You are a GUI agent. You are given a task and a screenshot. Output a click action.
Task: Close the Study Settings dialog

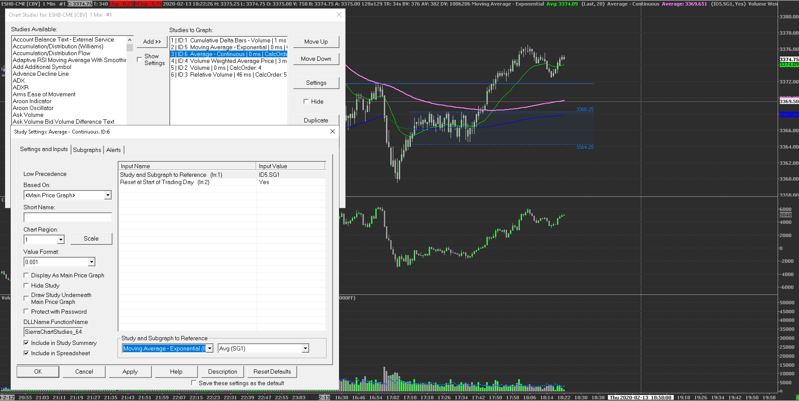[x=333, y=131]
